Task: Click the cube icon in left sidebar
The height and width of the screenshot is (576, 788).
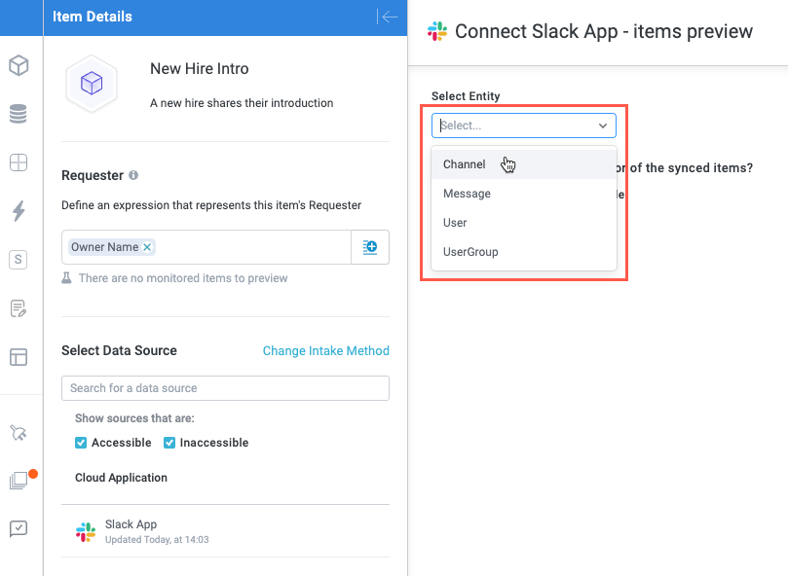Action: [19, 66]
